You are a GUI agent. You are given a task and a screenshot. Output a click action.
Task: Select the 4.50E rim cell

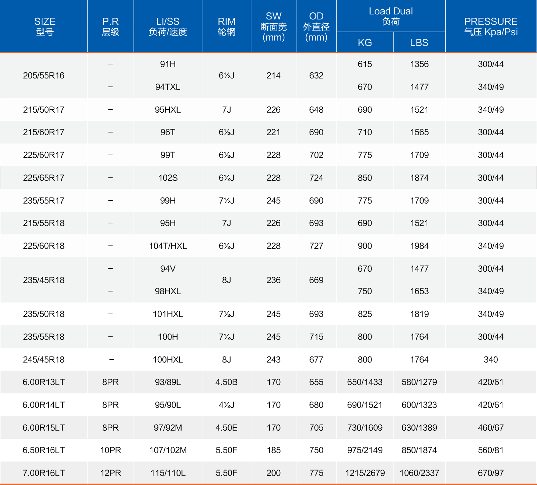click(227, 428)
